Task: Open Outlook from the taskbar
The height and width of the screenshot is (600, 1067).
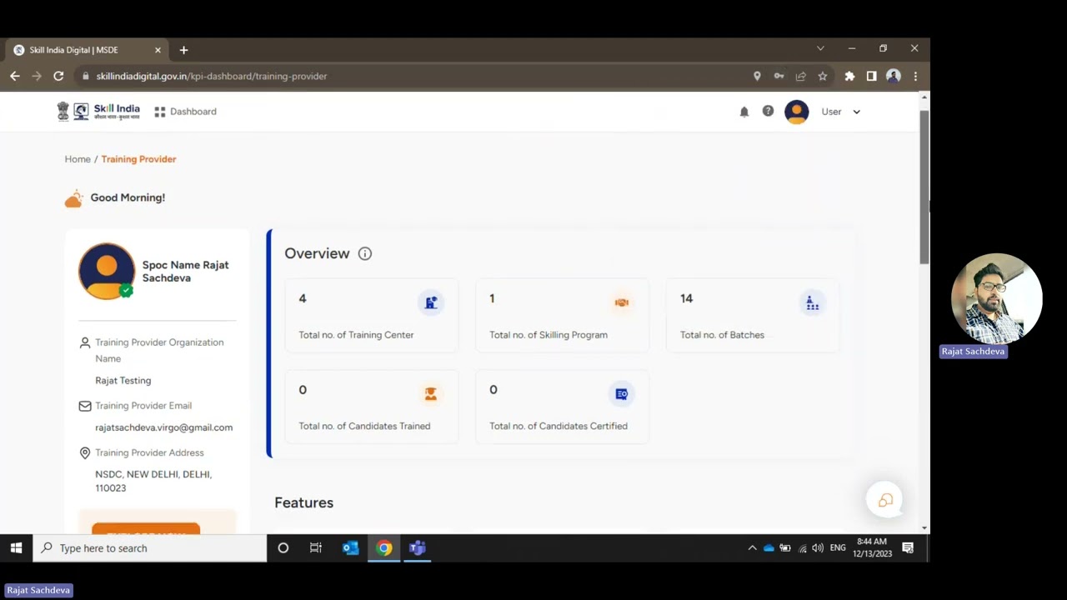Action: [350, 547]
